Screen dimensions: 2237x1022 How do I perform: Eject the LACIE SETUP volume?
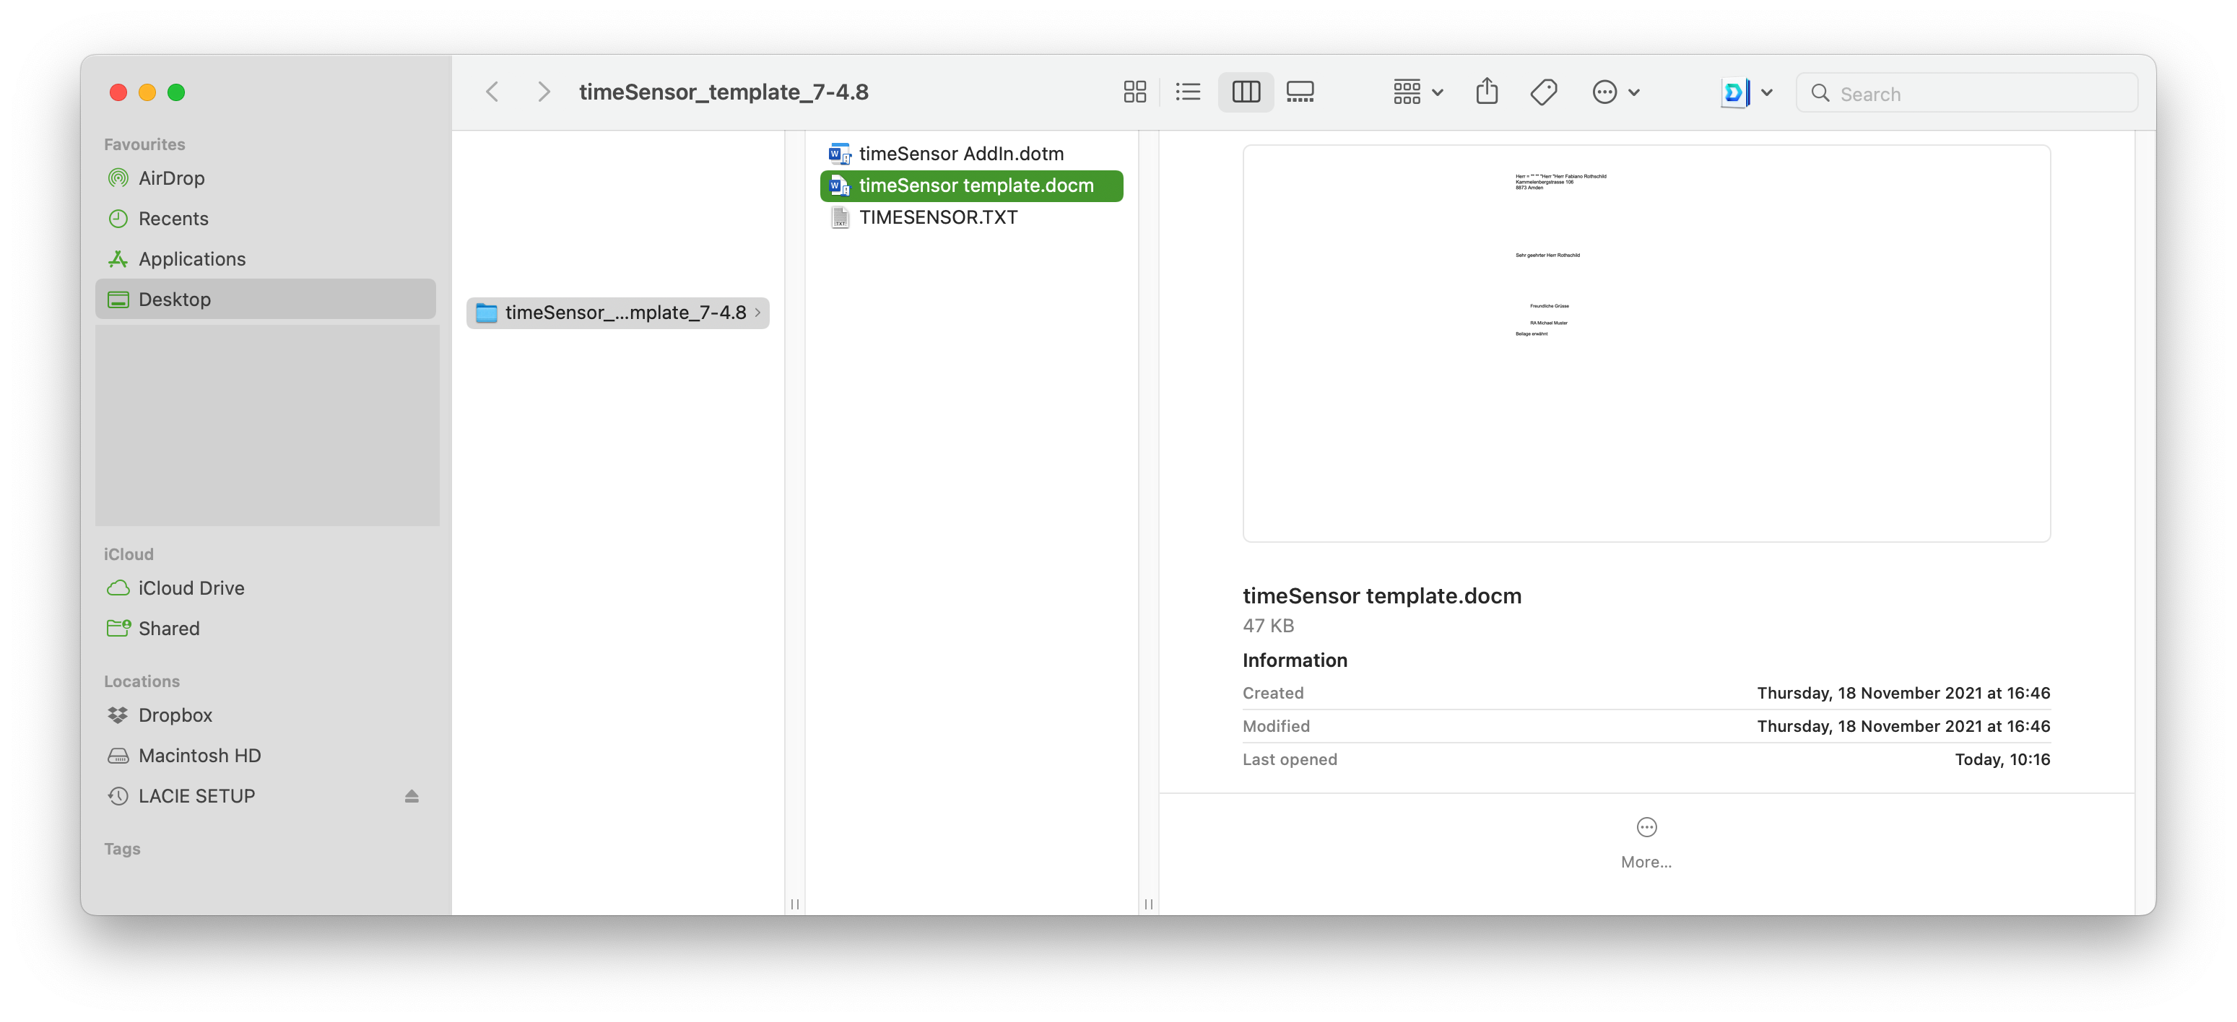click(412, 796)
